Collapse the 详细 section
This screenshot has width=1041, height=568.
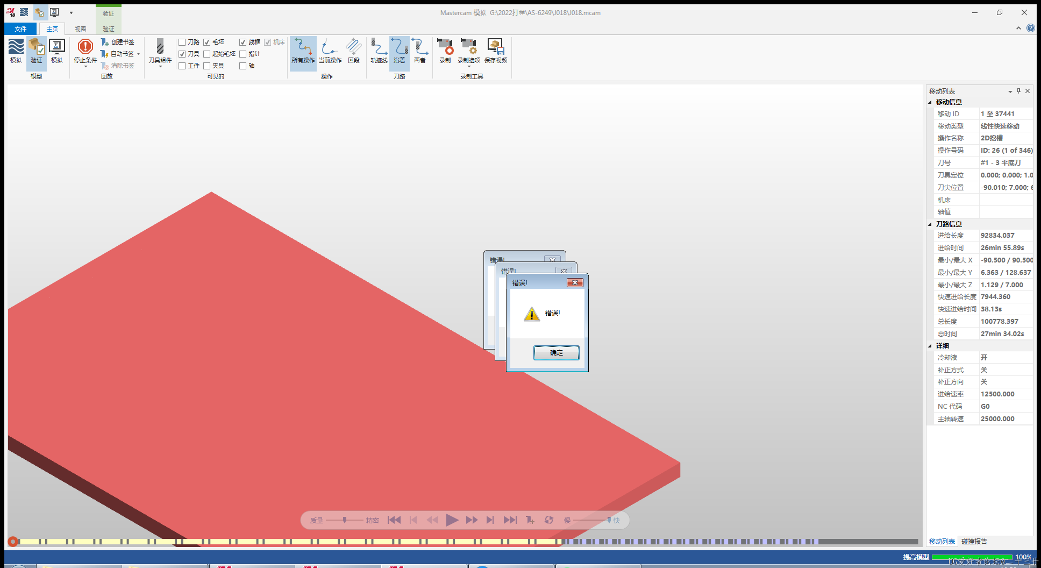pos(930,346)
